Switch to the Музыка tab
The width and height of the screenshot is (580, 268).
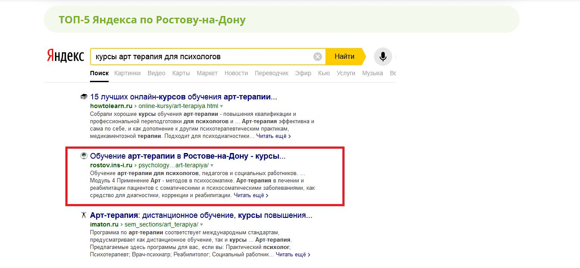point(373,73)
